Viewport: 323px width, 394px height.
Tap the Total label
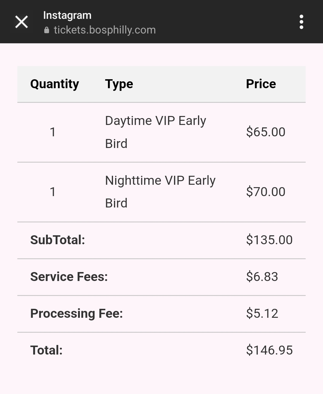(46, 350)
